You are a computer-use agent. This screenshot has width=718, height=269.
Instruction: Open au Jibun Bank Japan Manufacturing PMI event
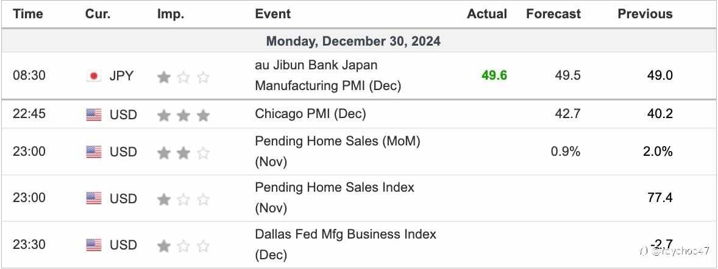point(327,75)
